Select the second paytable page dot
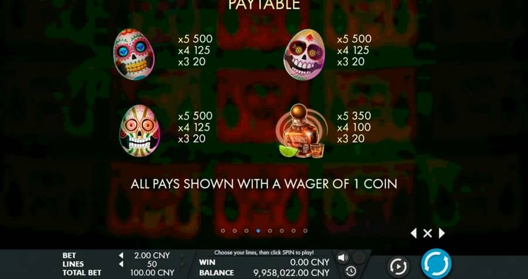This screenshot has width=528, height=279. click(x=235, y=231)
